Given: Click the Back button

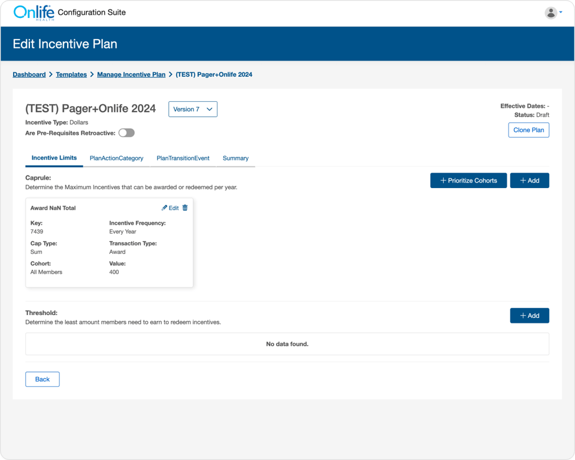Looking at the screenshot, I should tap(43, 379).
